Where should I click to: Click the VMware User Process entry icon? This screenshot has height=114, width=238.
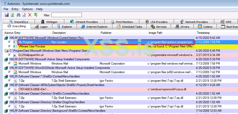click(x=15, y=46)
